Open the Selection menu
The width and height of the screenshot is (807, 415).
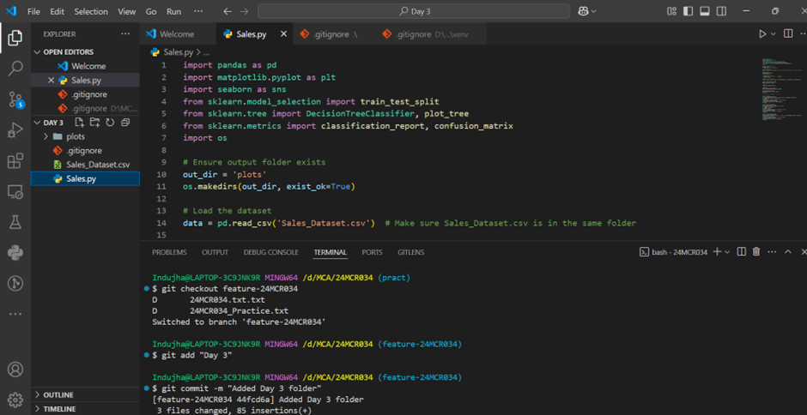point(91,11)
